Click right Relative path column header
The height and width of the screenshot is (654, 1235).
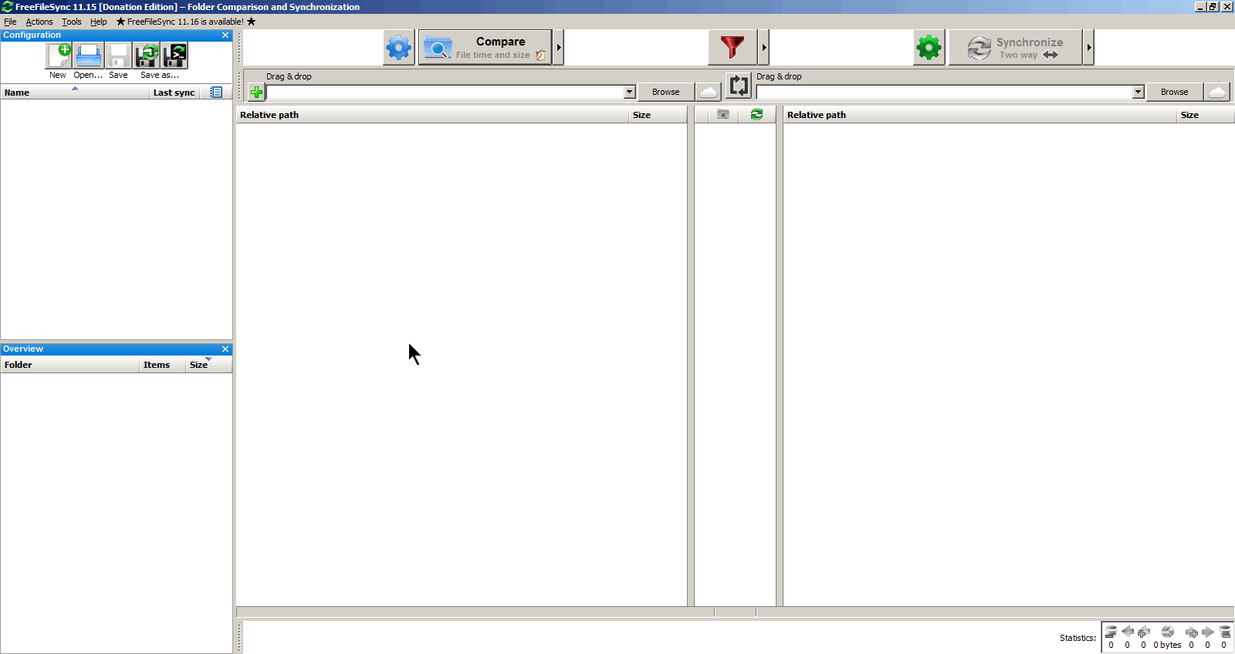pyautogui.click(x=980, y=115)
